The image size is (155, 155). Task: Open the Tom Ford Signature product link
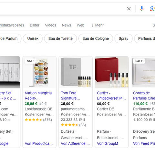click(x=70, y=96)
